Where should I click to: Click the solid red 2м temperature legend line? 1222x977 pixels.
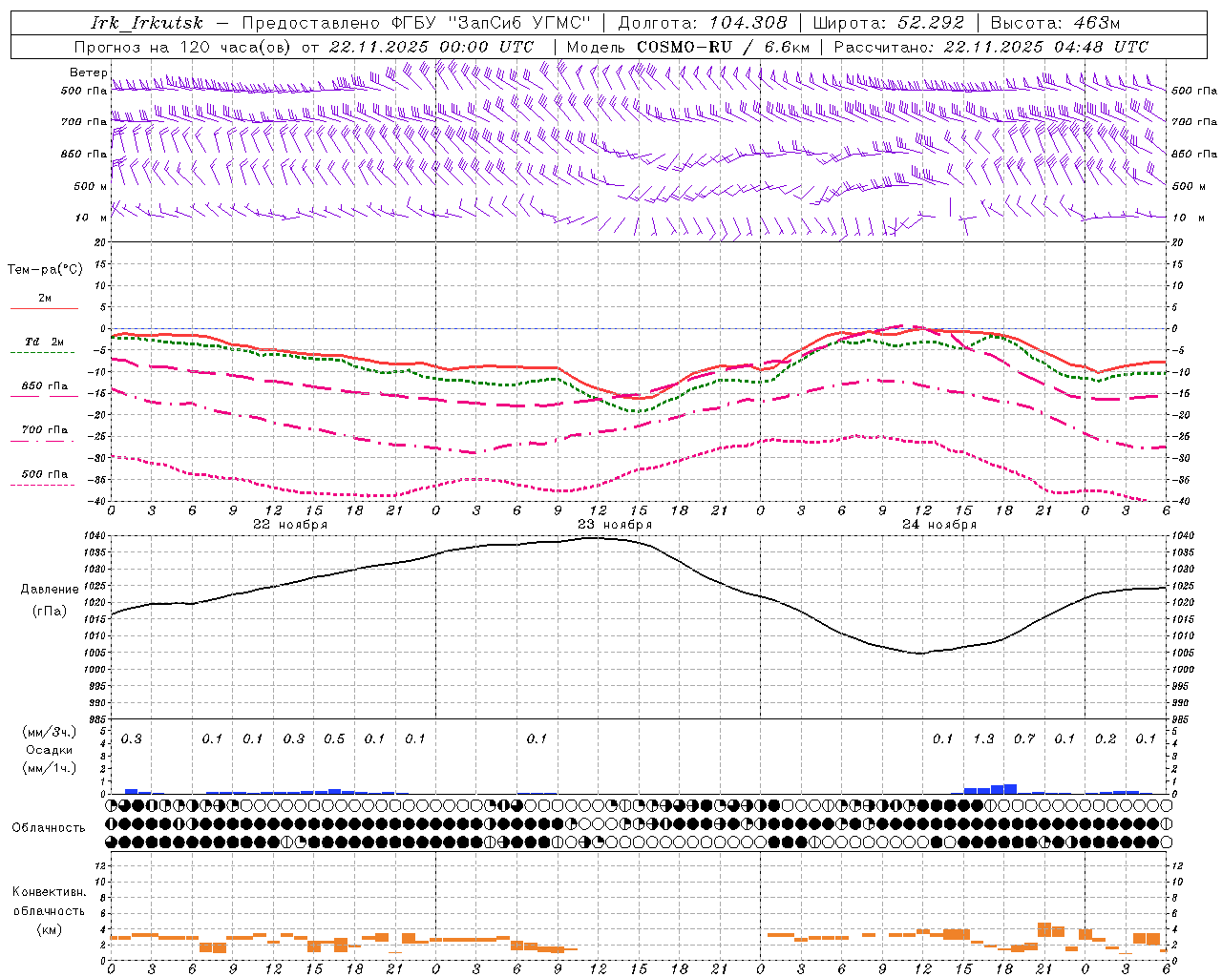[x=44, y=308]
